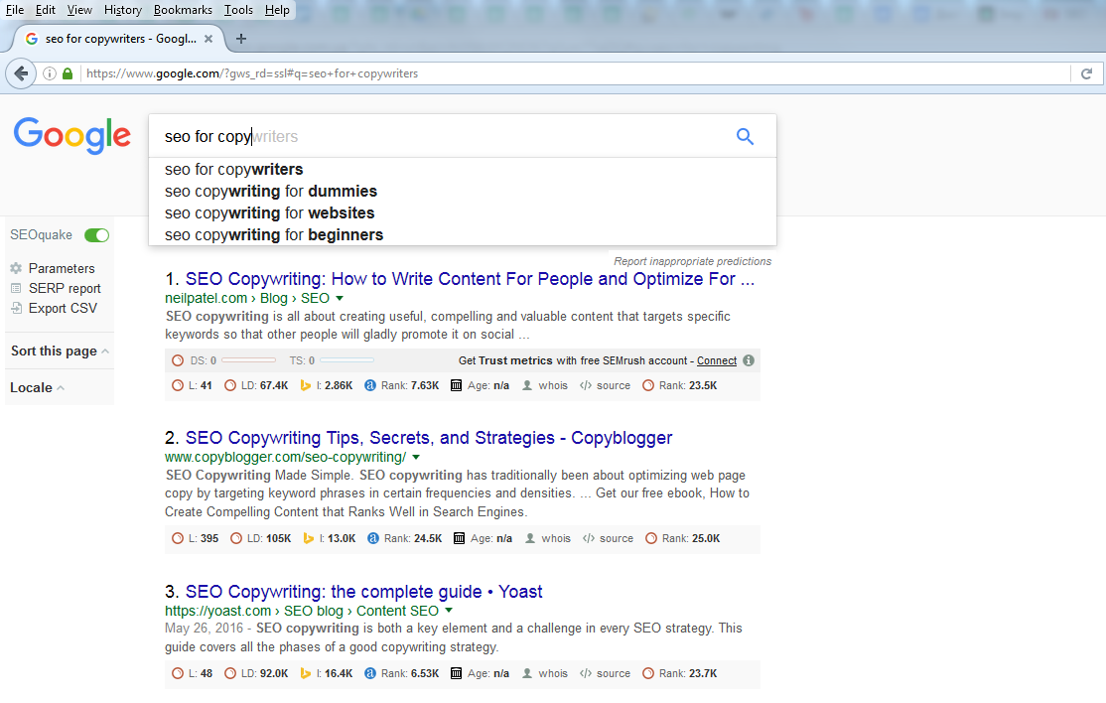Click Alexa rank icon in Copyblogger result

pos(373,538)
